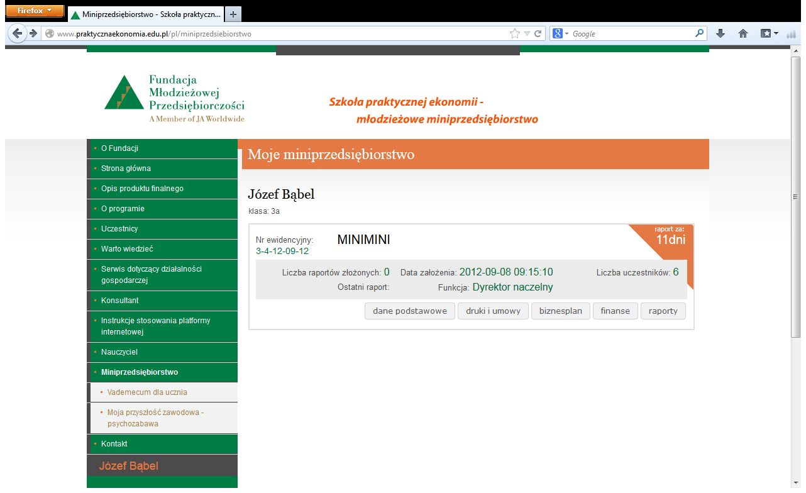Open the URL history dropdown arrow
The height and width of the screenshot is (493, 806).
[527, 34]
